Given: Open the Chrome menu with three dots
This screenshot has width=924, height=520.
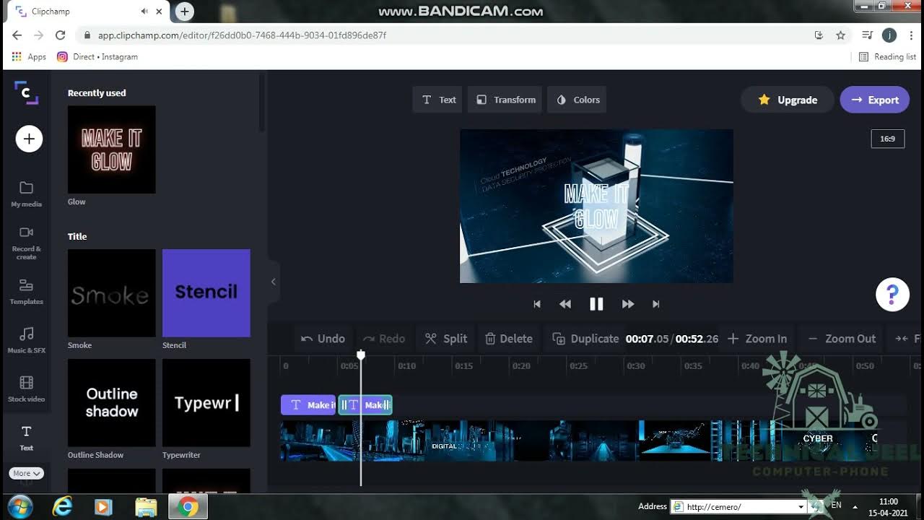Looking at the screenshot, I should click(x=911, y=35).
